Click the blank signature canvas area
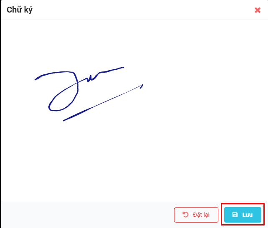 [x=134, y=110]
